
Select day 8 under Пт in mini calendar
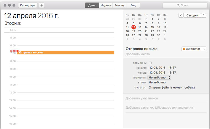(152, 23)
